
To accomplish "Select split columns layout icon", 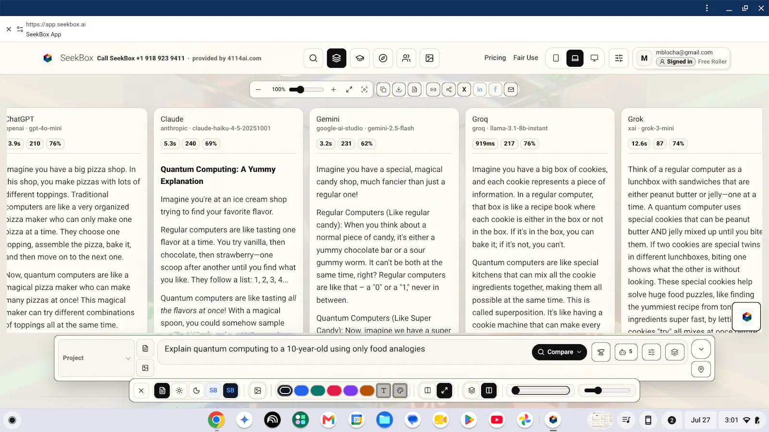I will (x=428, y=391).
